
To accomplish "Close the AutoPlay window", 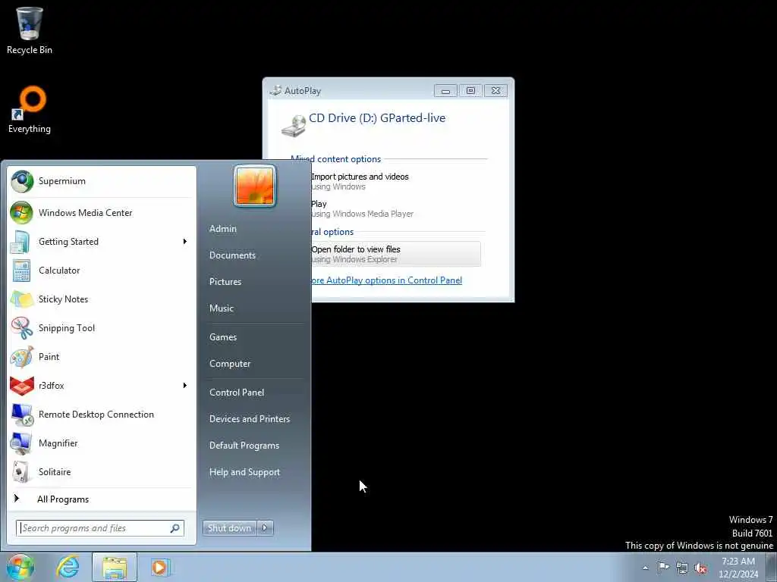I will (495, 91).
